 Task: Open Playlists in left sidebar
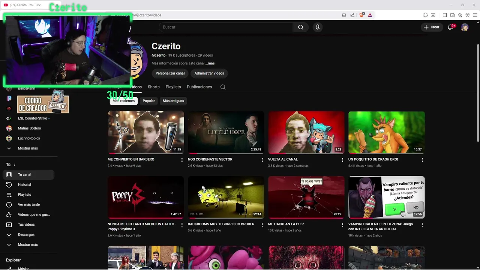click(28, 195)
